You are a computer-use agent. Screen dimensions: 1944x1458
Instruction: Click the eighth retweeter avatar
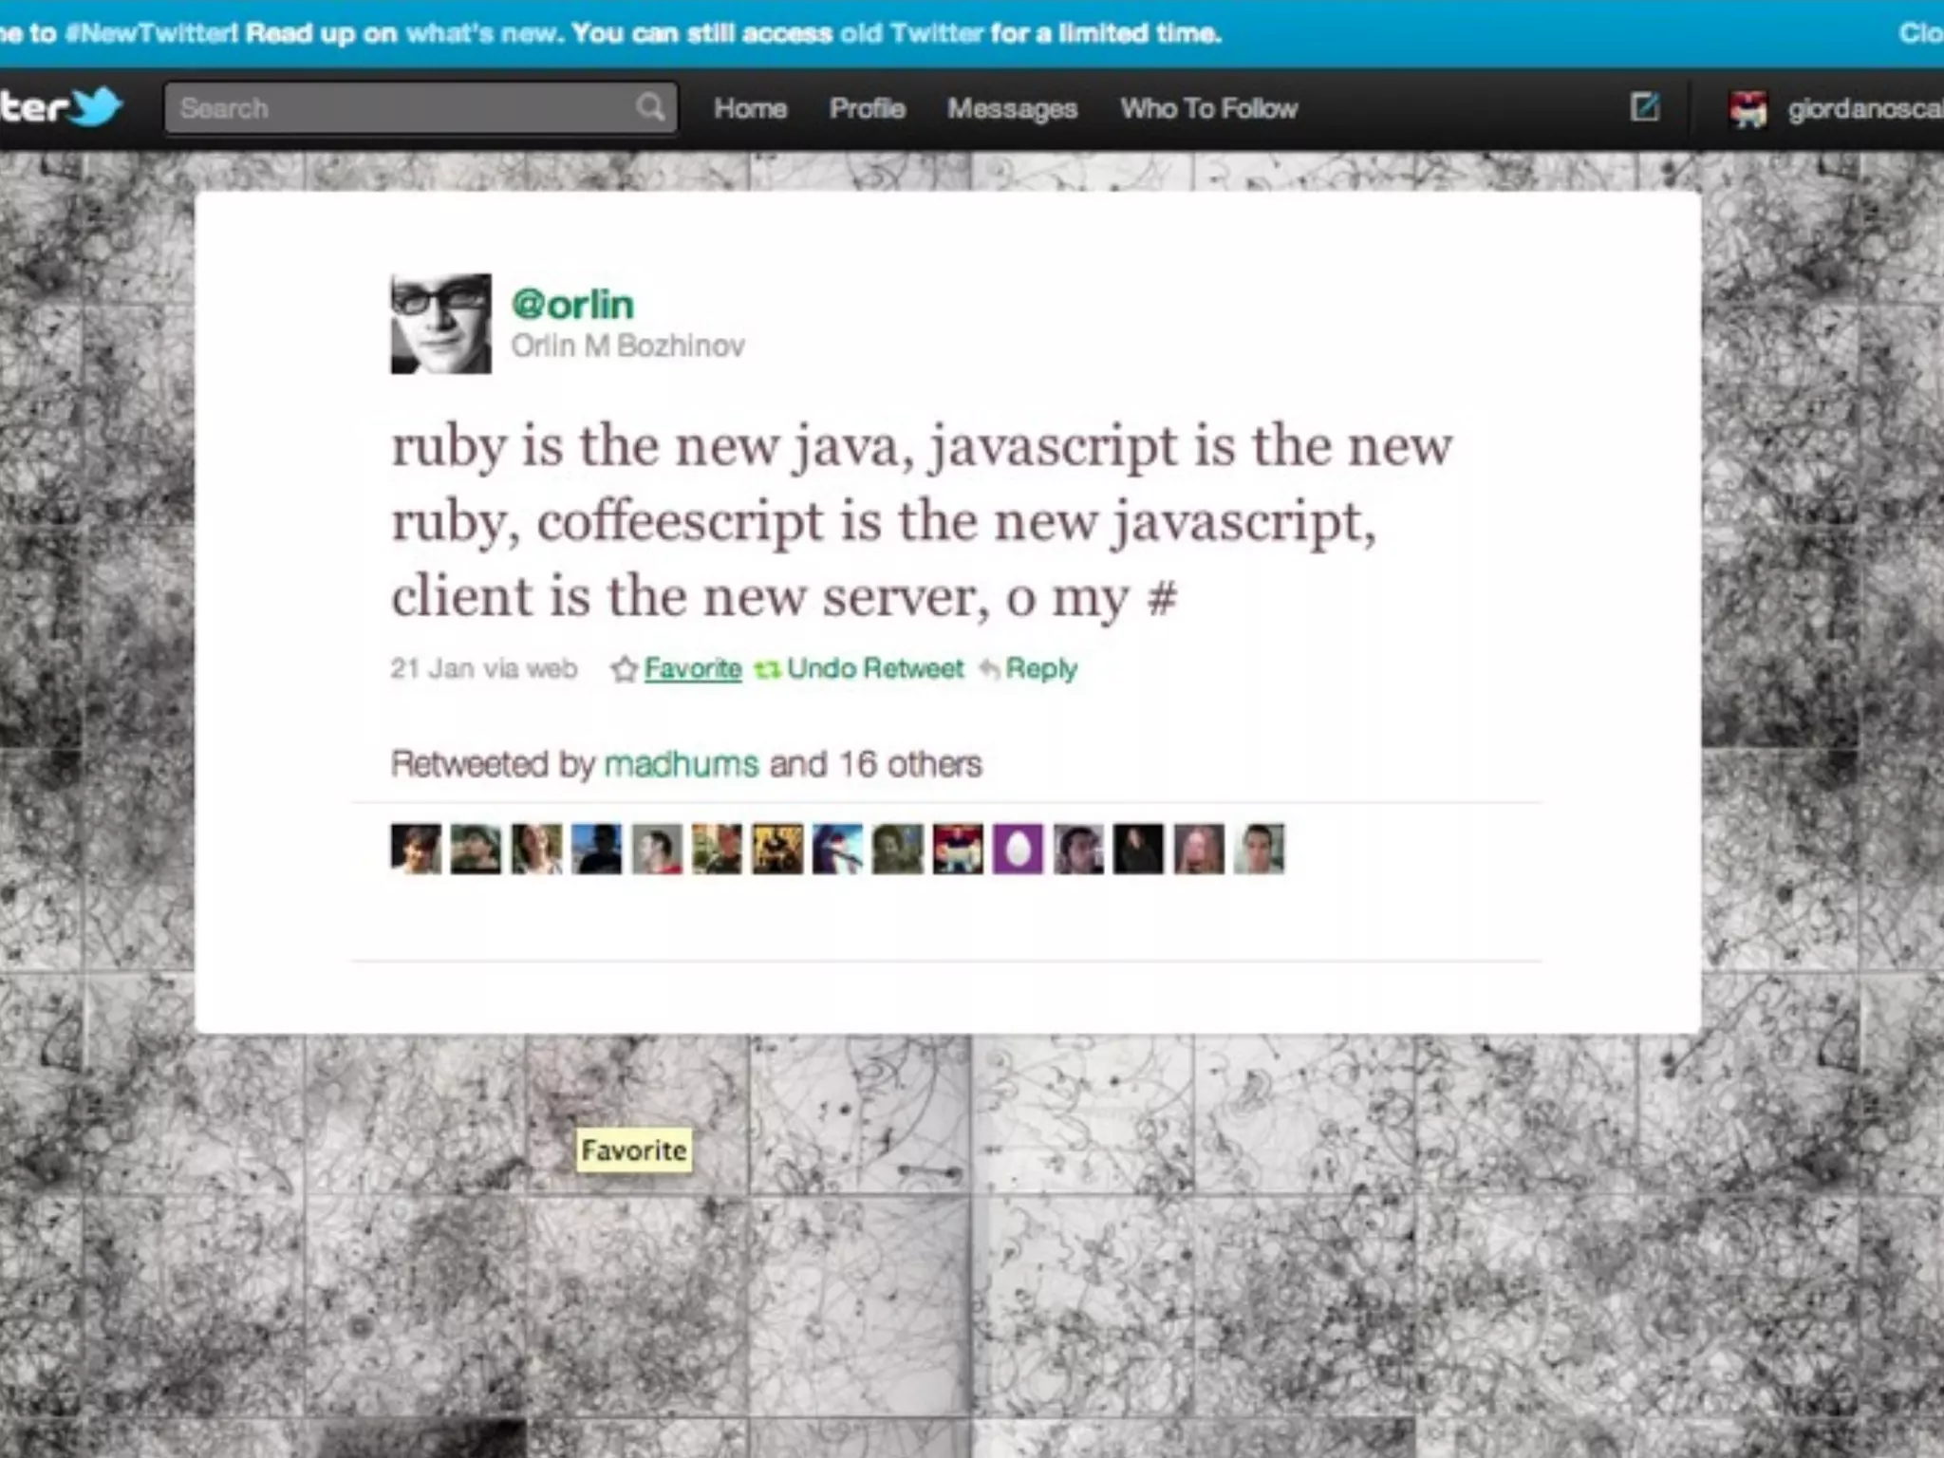coord(837,849)
